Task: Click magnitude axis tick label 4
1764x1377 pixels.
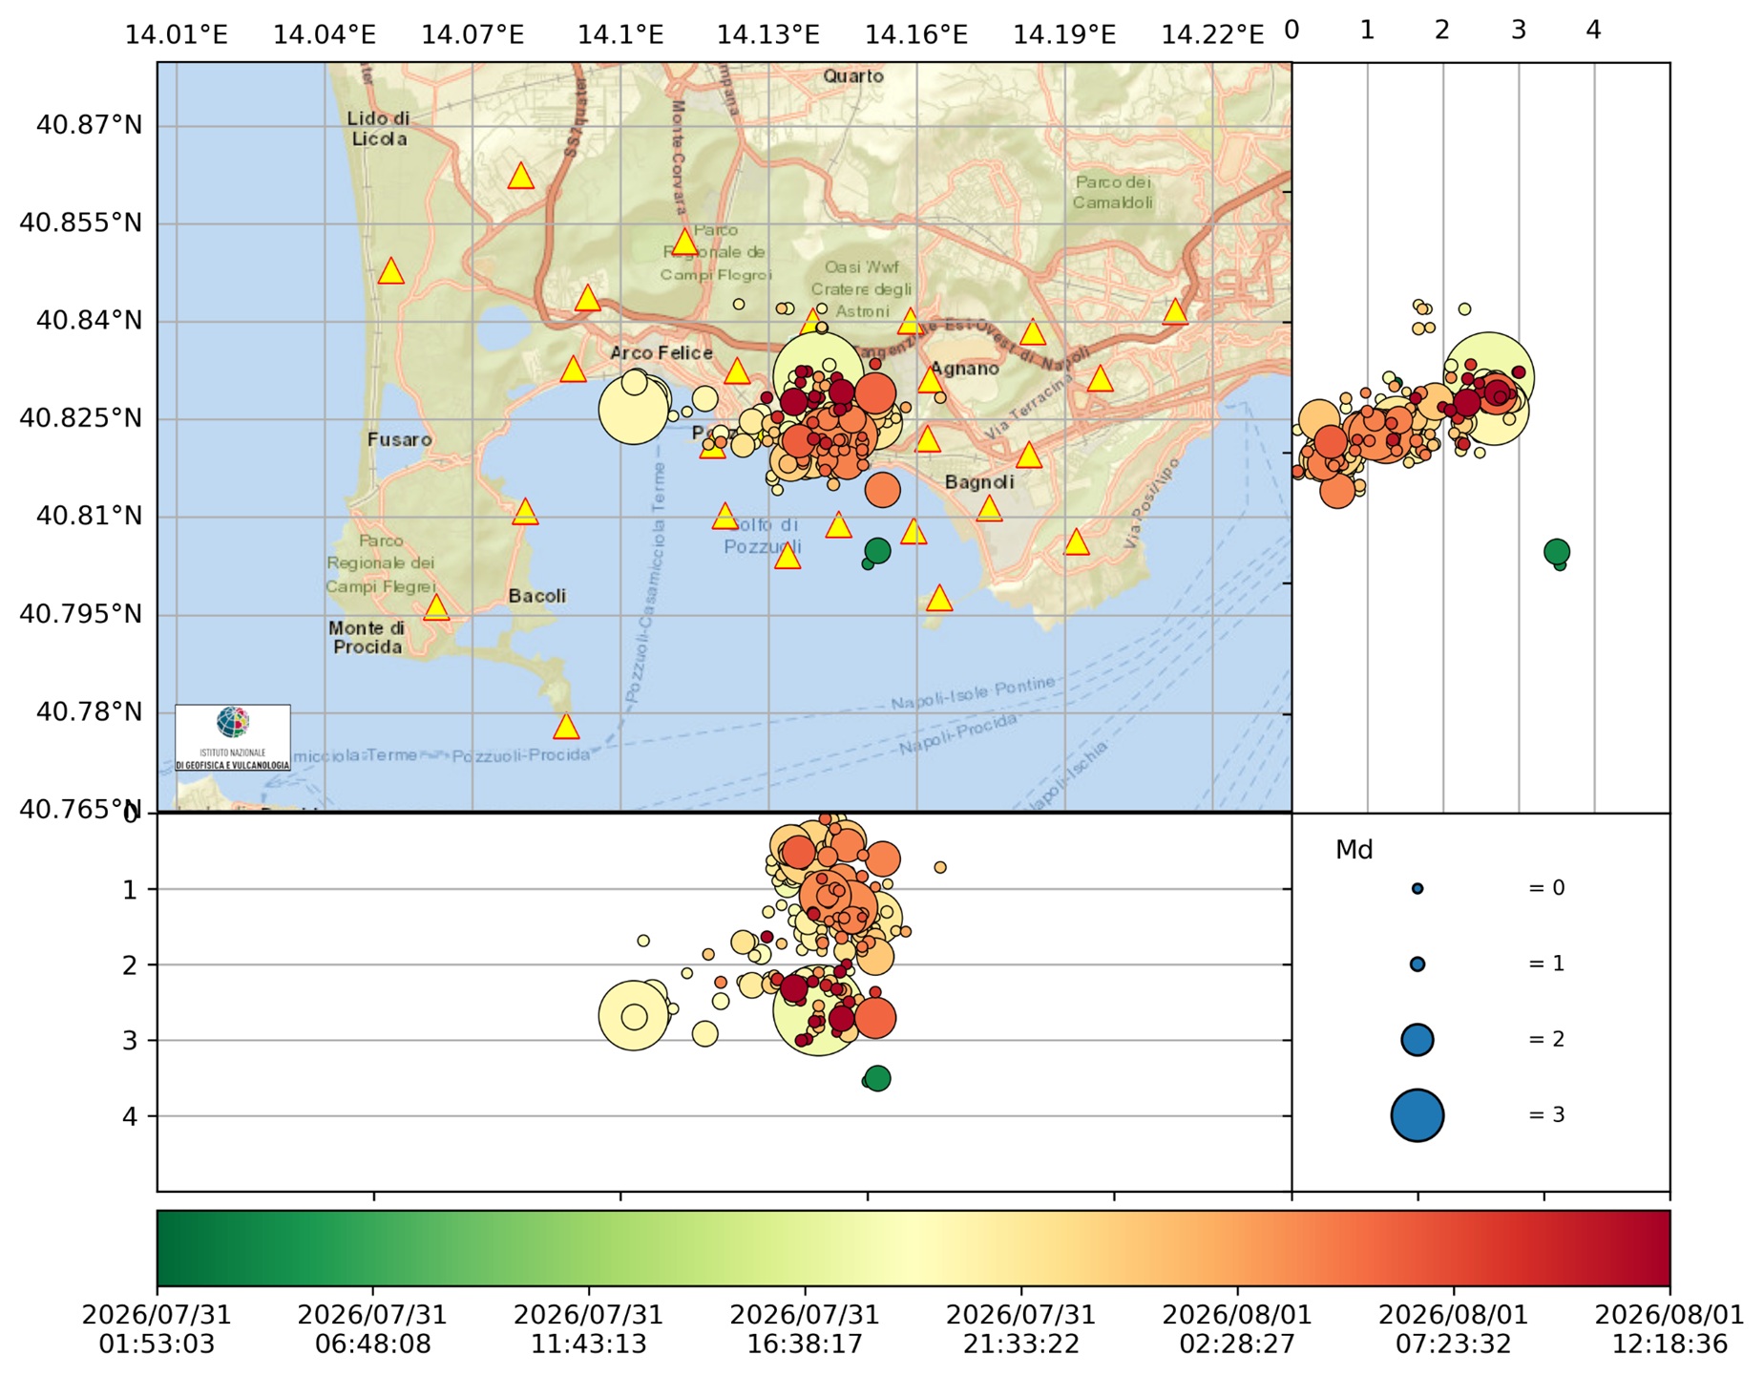Action: click(x=1593, y=31)
